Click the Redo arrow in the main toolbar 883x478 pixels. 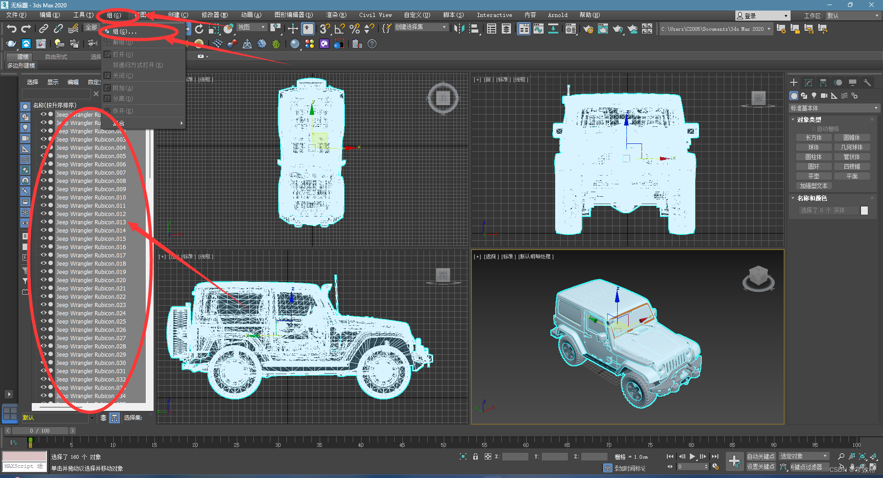coord(26,29)
